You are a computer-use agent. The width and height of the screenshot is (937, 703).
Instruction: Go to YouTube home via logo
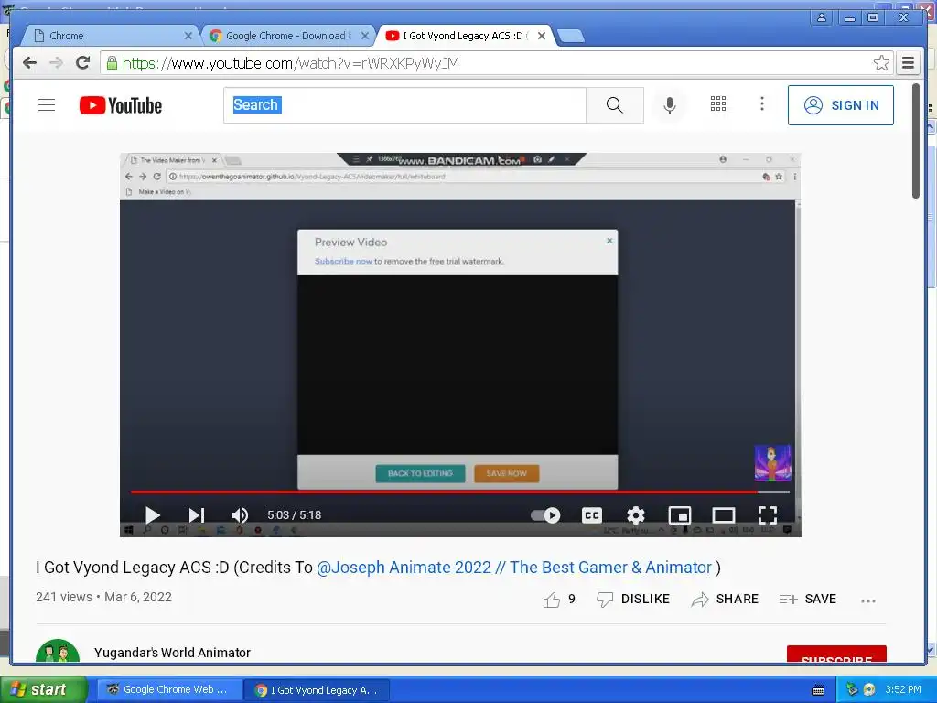[121, 105]
